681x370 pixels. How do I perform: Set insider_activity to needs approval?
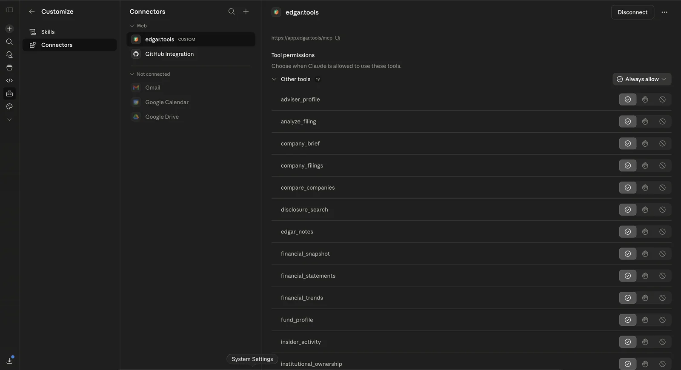645,342
